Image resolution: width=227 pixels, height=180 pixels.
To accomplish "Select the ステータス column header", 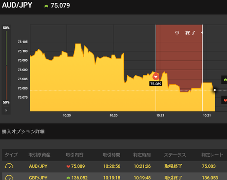I will pos(175,155).
